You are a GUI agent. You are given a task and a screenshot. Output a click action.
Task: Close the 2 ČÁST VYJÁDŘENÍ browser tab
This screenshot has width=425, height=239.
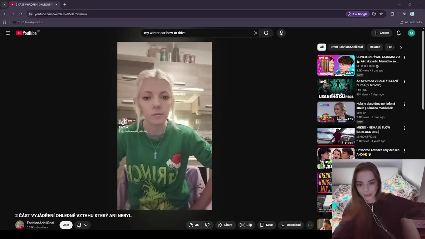[56, 5]
